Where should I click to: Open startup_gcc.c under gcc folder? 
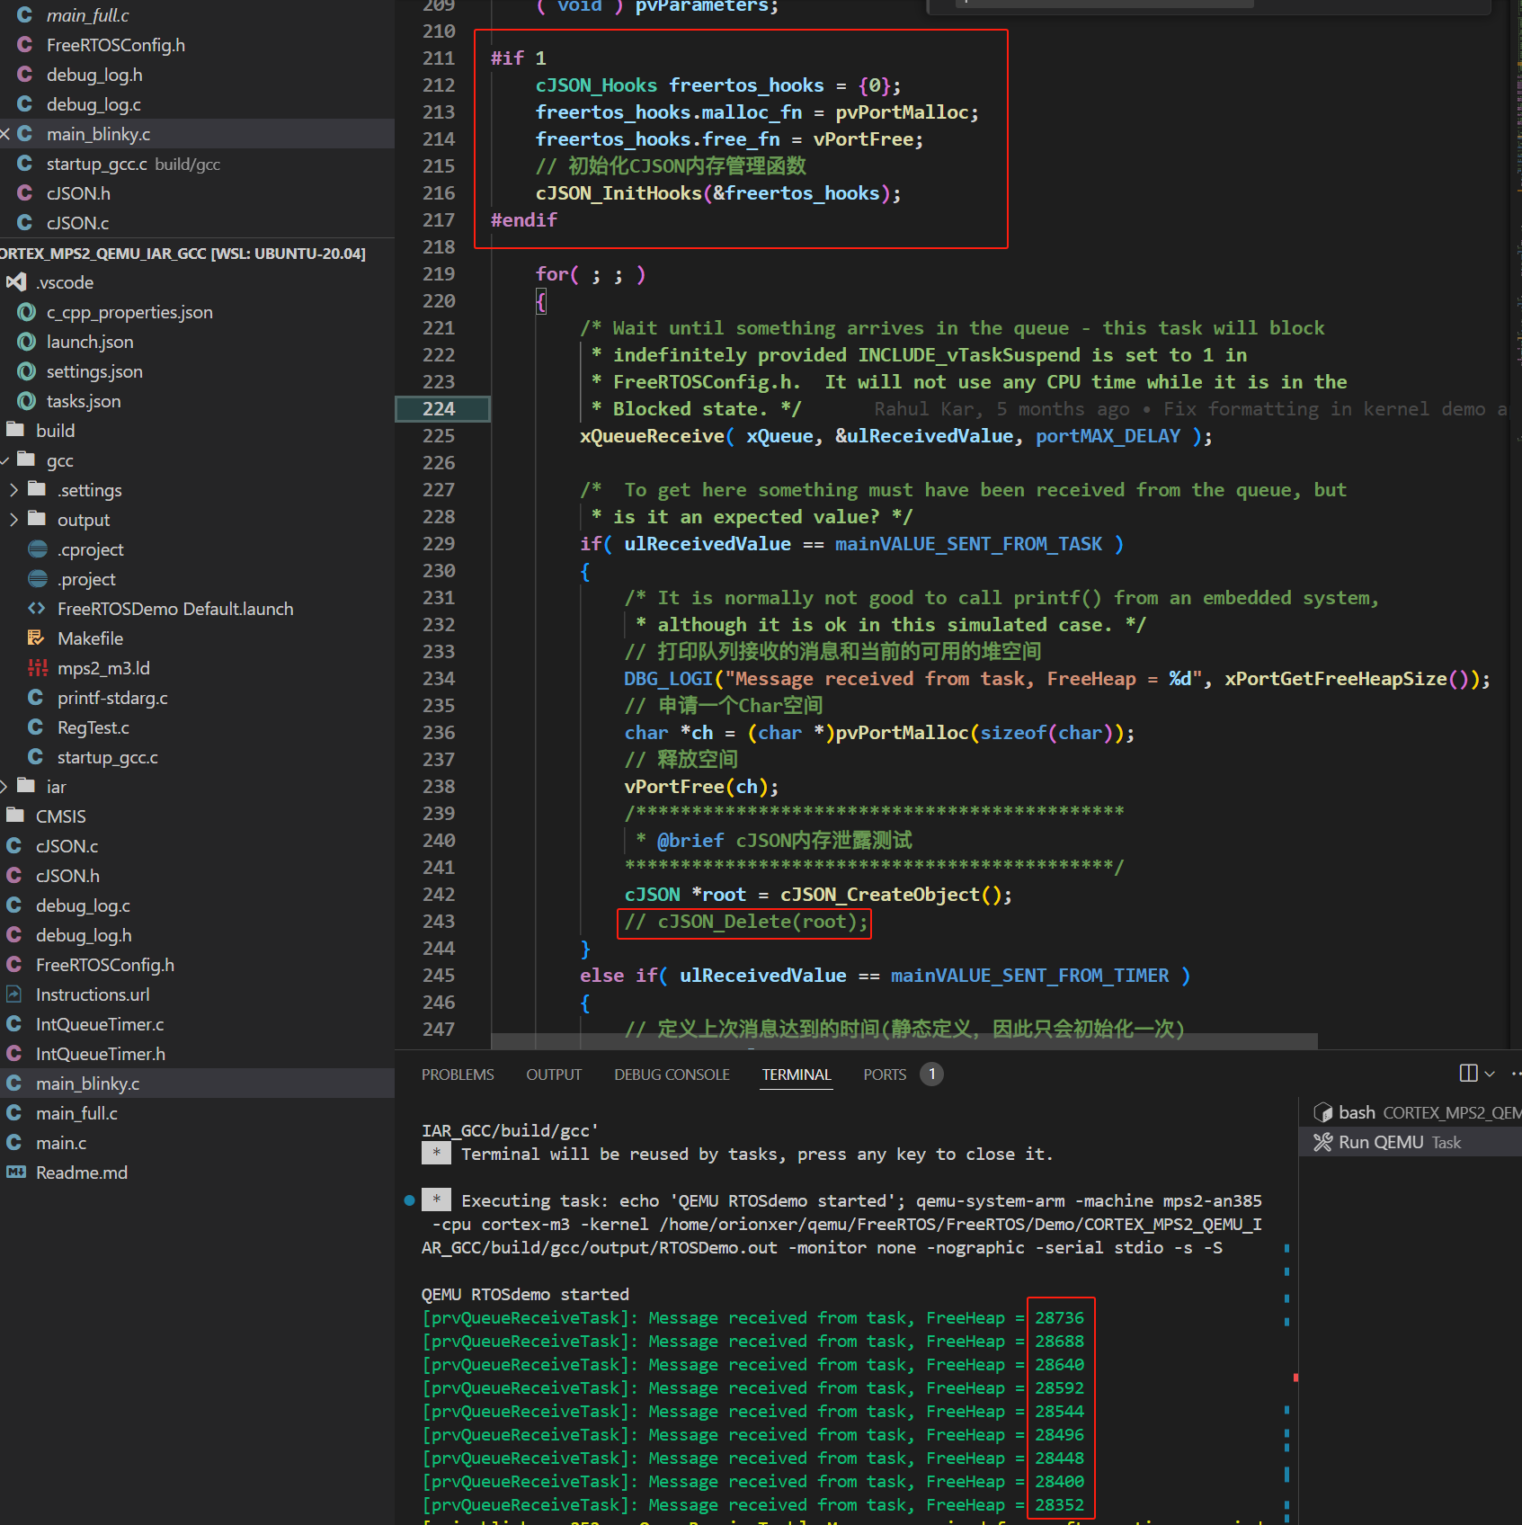coord(108,757)
